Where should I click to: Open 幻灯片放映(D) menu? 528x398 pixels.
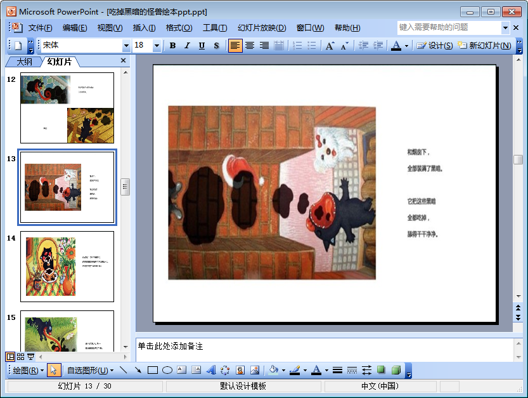tap(262, 28)
